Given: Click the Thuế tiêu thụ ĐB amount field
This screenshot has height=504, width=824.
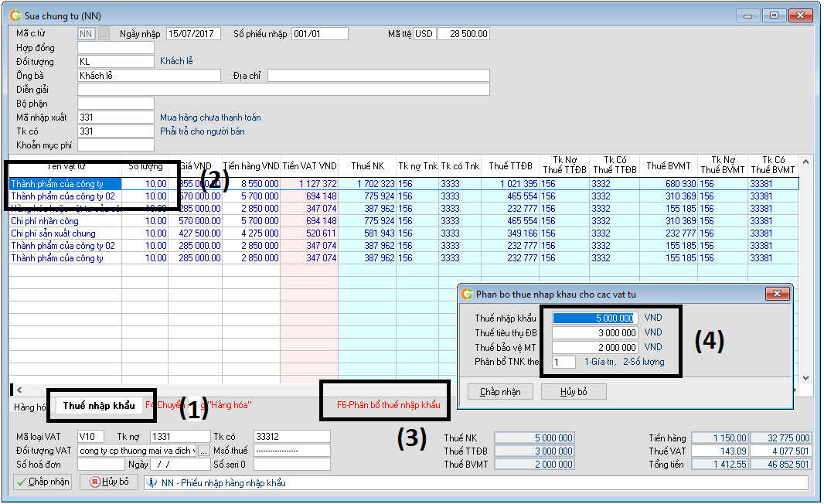Looking at the screenshot, I should tap(595, 332).
